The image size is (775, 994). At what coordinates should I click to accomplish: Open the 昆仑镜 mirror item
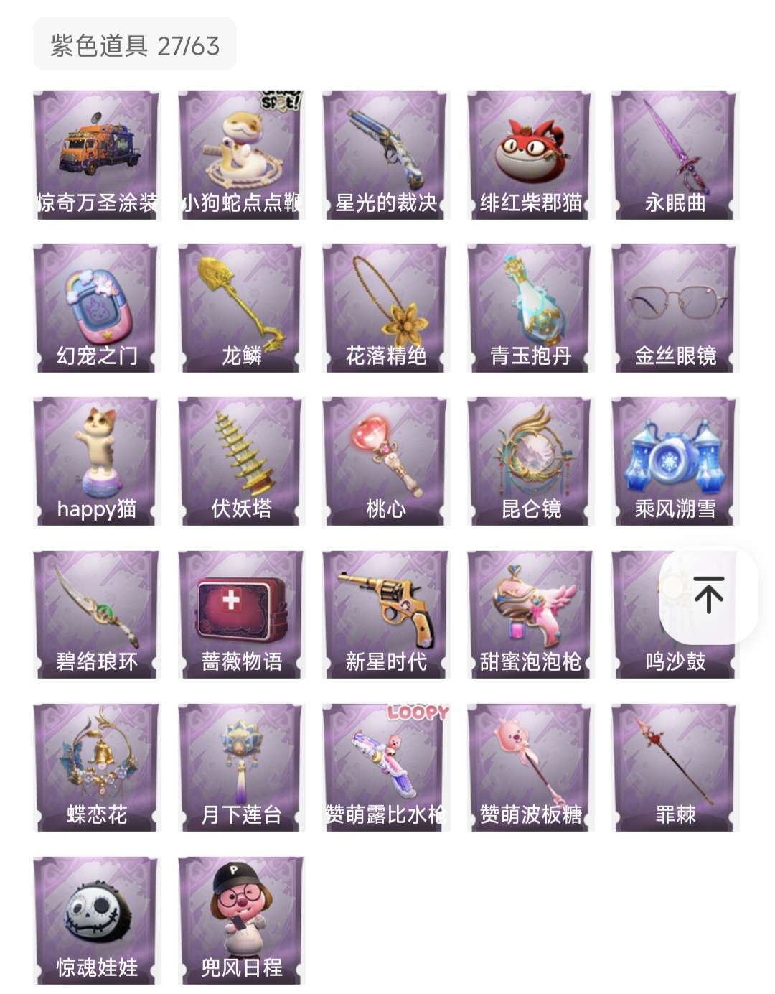[x=531, y=461]
